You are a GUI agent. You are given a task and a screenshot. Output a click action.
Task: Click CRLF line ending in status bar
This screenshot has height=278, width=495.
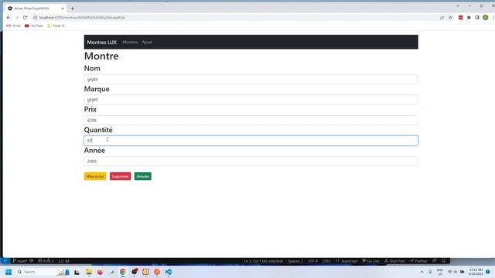coord(326,261)
